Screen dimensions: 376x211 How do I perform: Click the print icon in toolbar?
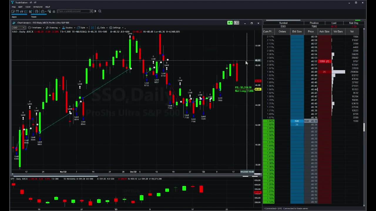36,11
